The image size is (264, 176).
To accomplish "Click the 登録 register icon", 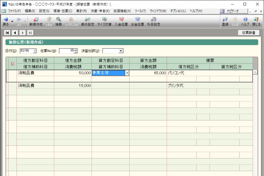I will tap(225, 21).
